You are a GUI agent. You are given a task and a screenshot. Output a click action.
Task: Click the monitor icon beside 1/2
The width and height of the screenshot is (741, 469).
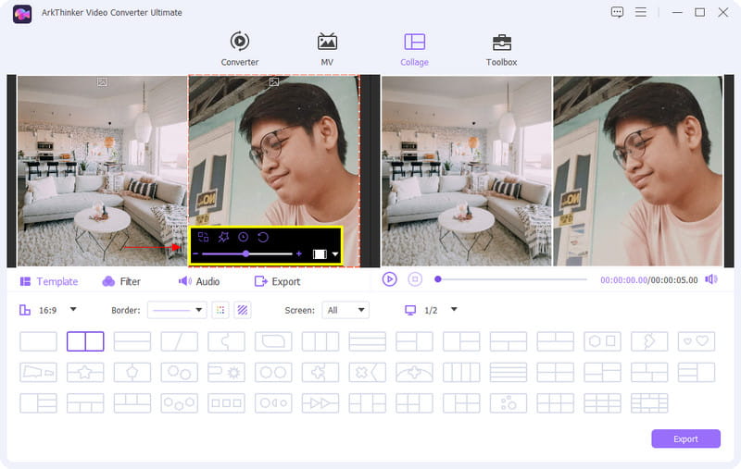(410, 310)
